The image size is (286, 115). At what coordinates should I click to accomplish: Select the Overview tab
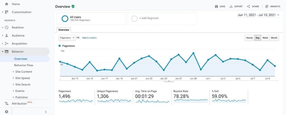pyautogui.click(x=64, y=30)
